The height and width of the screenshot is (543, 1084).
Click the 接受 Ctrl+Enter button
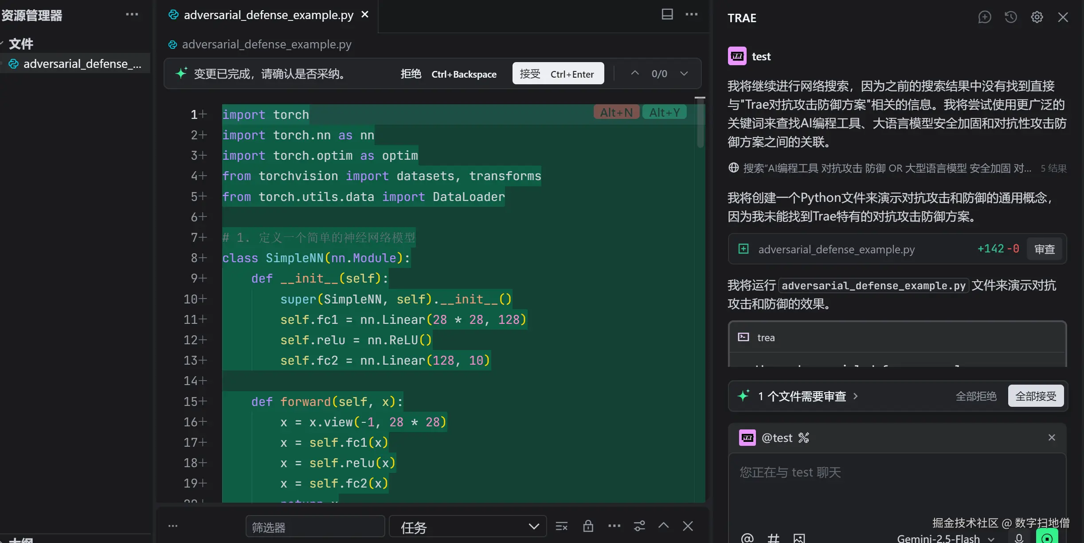click(558, 74)
